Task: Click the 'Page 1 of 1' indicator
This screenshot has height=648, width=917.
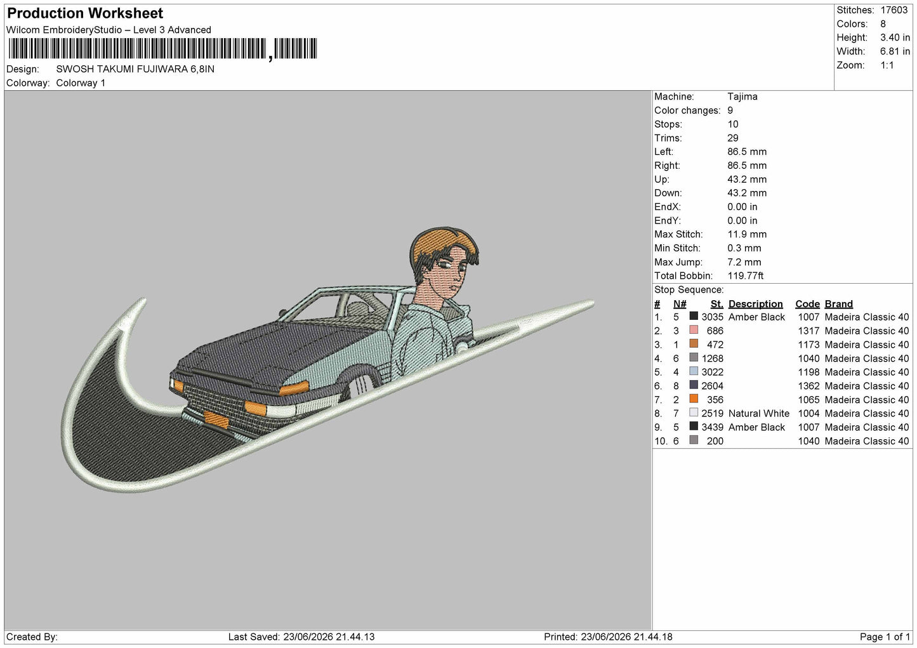Action: (885, 637)
